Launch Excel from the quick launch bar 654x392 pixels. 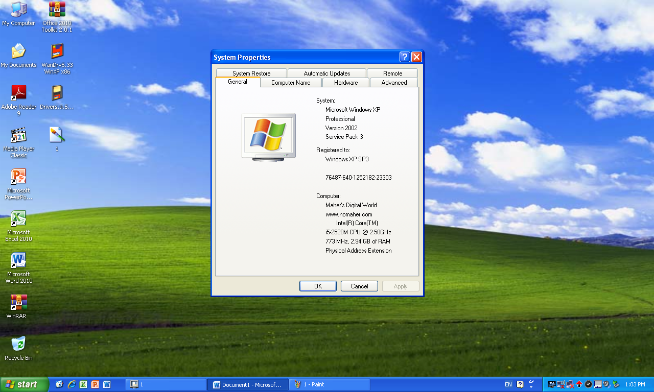[x=83, y=384]
